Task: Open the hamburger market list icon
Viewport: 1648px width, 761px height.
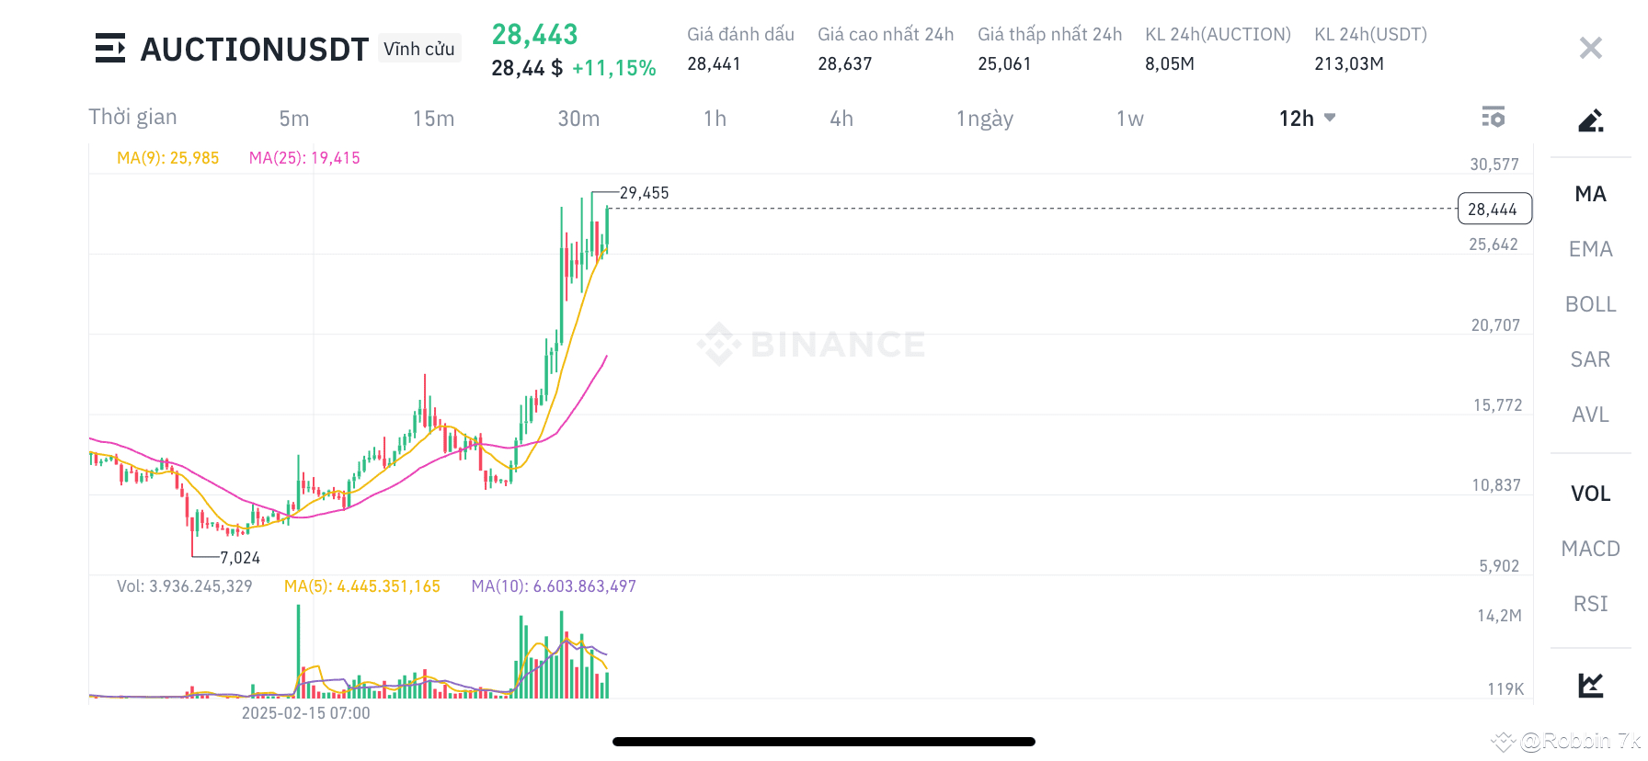Action: click(x=110, y=48)
